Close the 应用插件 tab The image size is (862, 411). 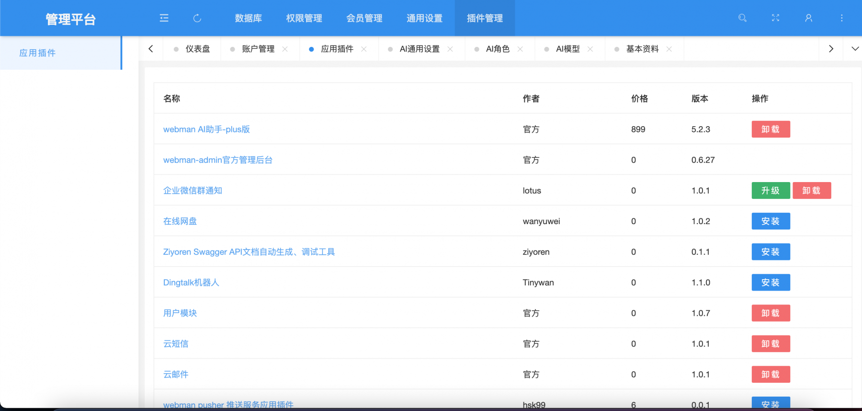pyautogui.click(x=364, y=49)
